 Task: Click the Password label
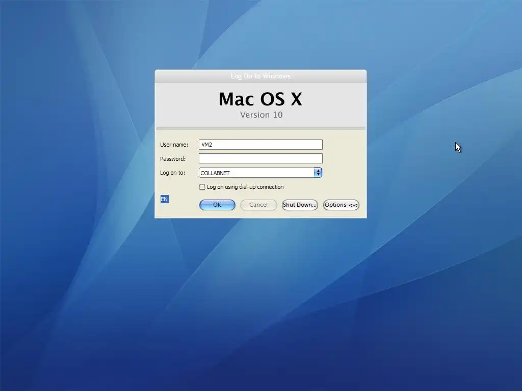coord(173,159)
